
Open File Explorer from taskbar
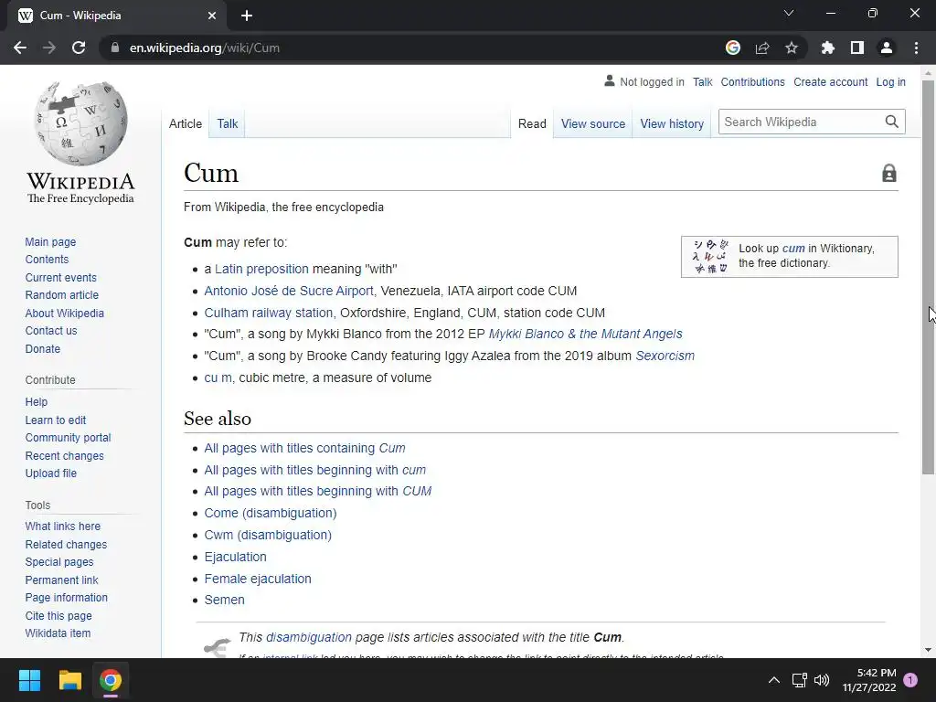tap(69, 680)
